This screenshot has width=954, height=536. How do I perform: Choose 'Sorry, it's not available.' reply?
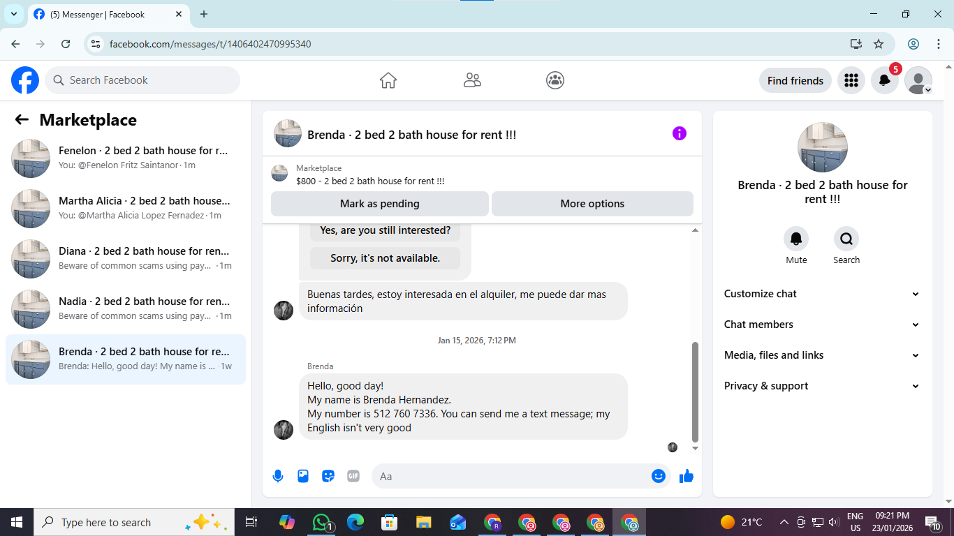(386, 258)
